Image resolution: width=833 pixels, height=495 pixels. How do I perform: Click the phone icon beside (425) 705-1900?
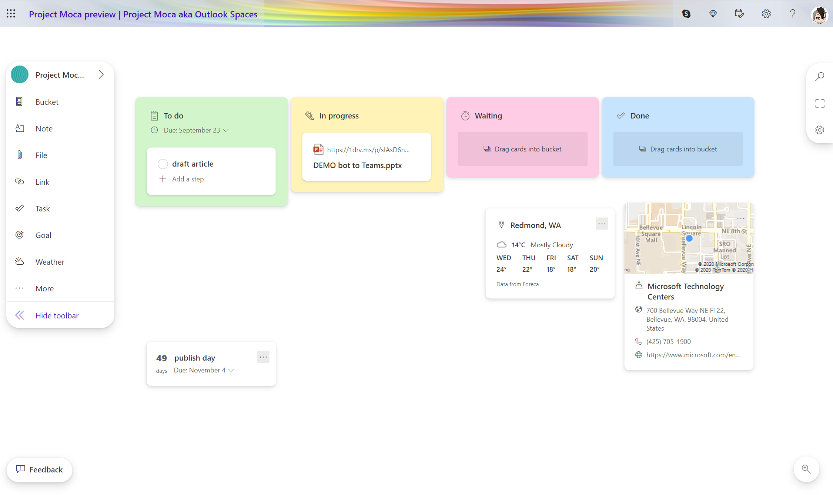pyautogui.click(x=638, y=341)
